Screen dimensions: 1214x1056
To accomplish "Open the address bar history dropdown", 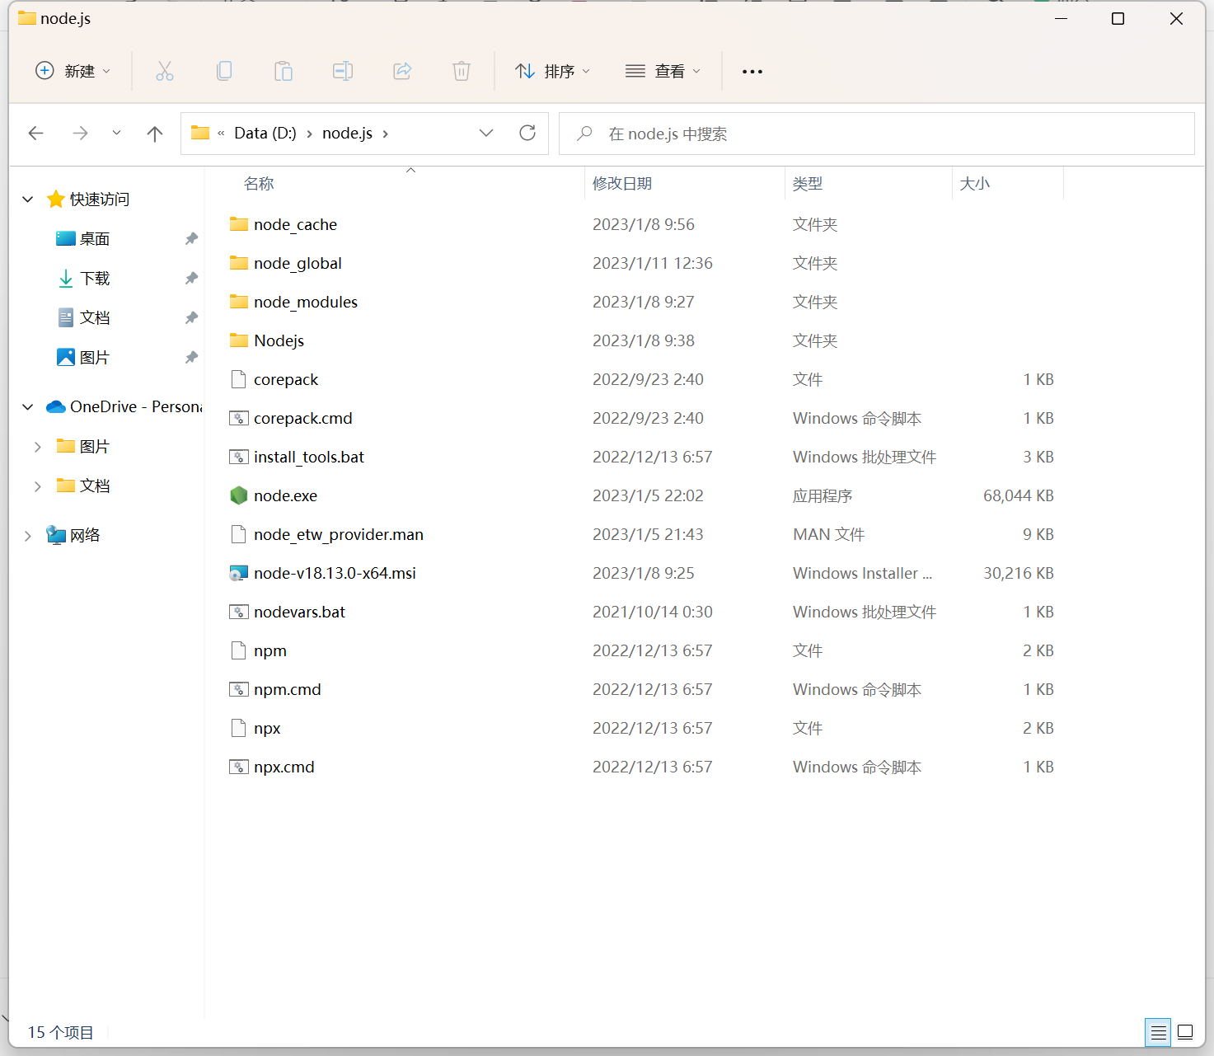I will 486,134.
